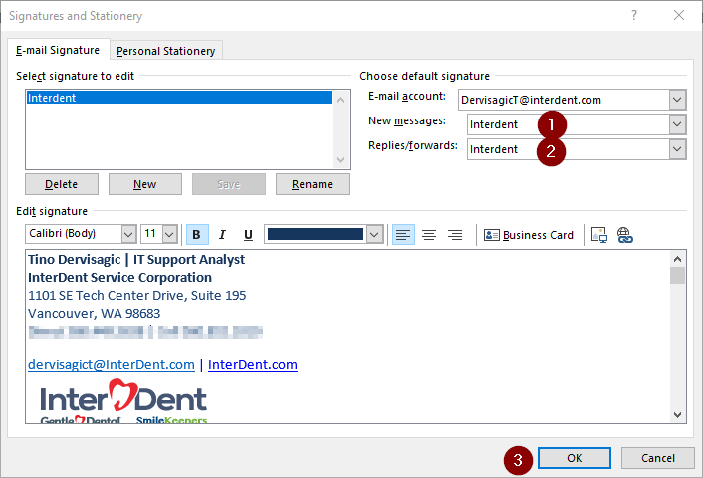Insert a hyperlink into the signature
Screen dimensions: 703x478
coord(625,234)
